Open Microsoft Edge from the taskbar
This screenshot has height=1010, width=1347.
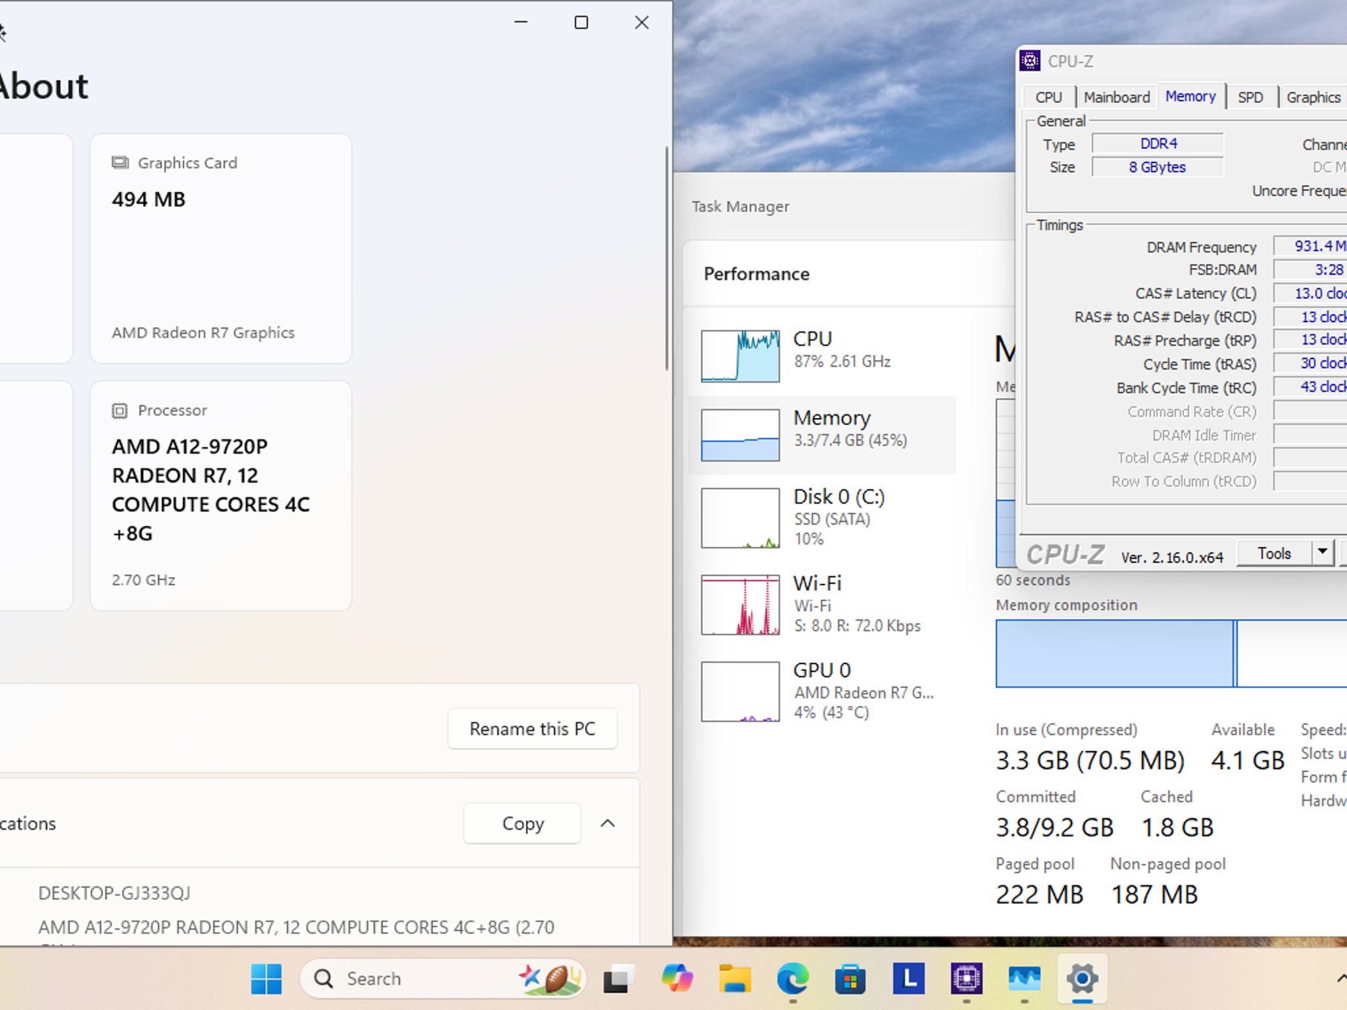(793, 979)
